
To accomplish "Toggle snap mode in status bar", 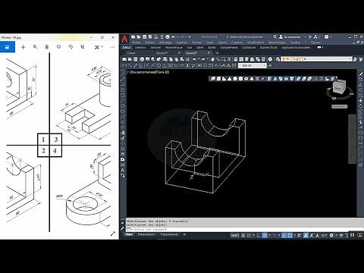I will (249, 235).
